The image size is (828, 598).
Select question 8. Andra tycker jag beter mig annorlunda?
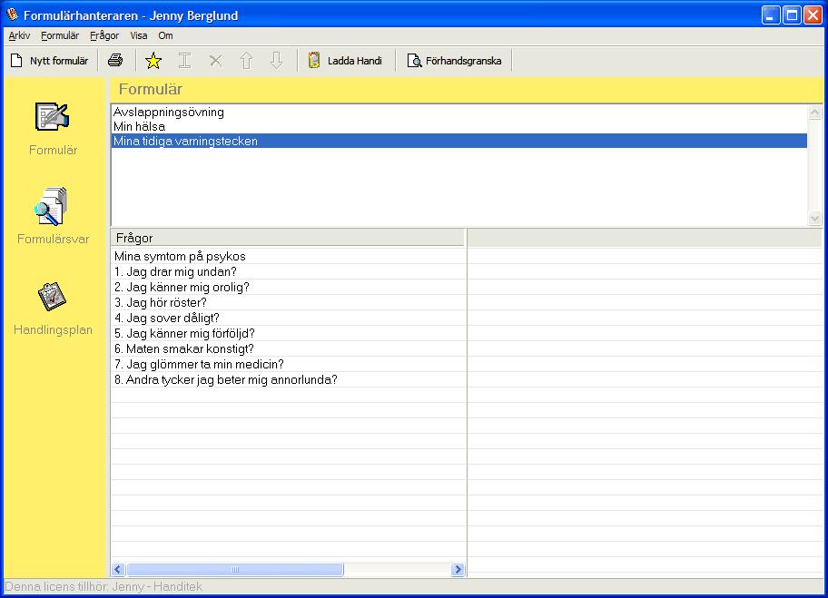click(289, 379)
